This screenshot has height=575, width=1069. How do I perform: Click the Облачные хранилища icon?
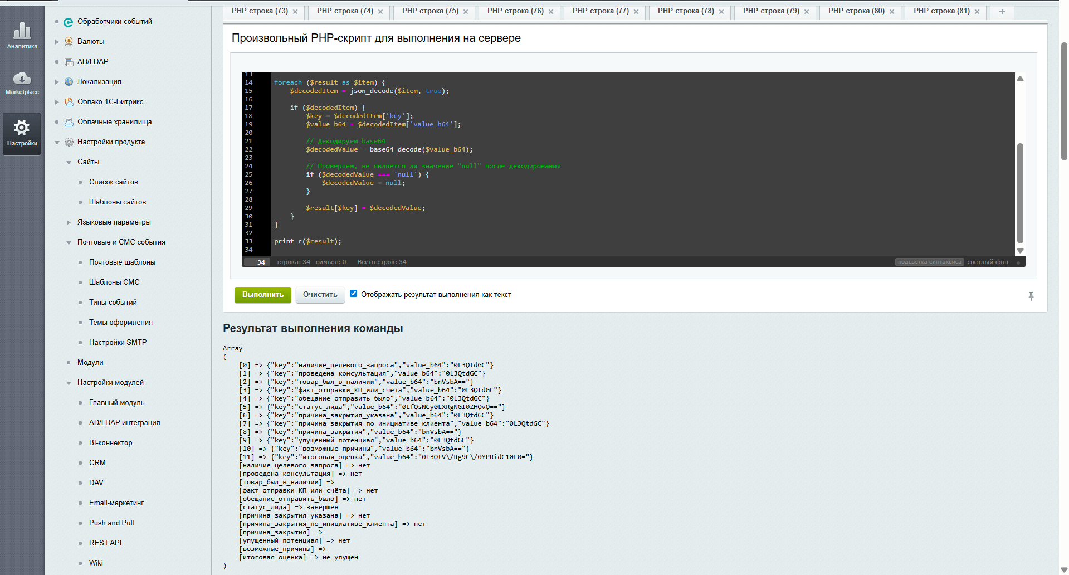pyautogui.click(x=69, y=122)
